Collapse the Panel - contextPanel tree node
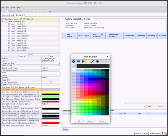The width and height of the screenshot is (168, 136). click(3, 21)
